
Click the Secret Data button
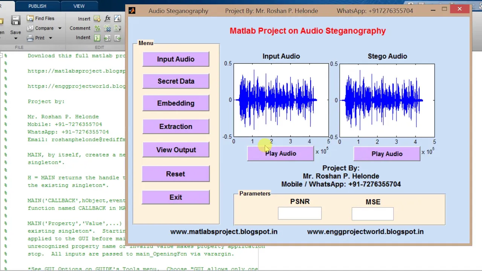point(176,81)
